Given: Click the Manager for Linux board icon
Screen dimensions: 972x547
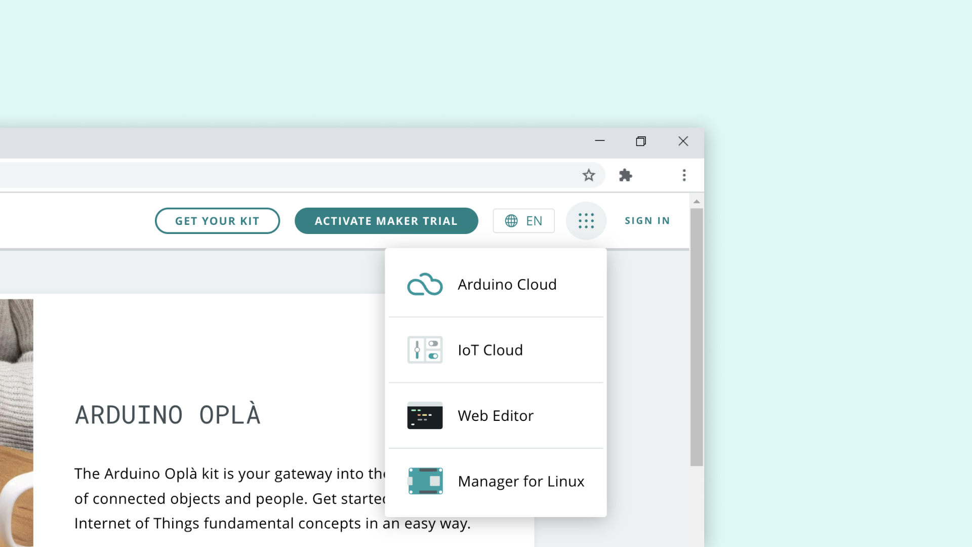Looking at the screenshot, I should point(425,481).
